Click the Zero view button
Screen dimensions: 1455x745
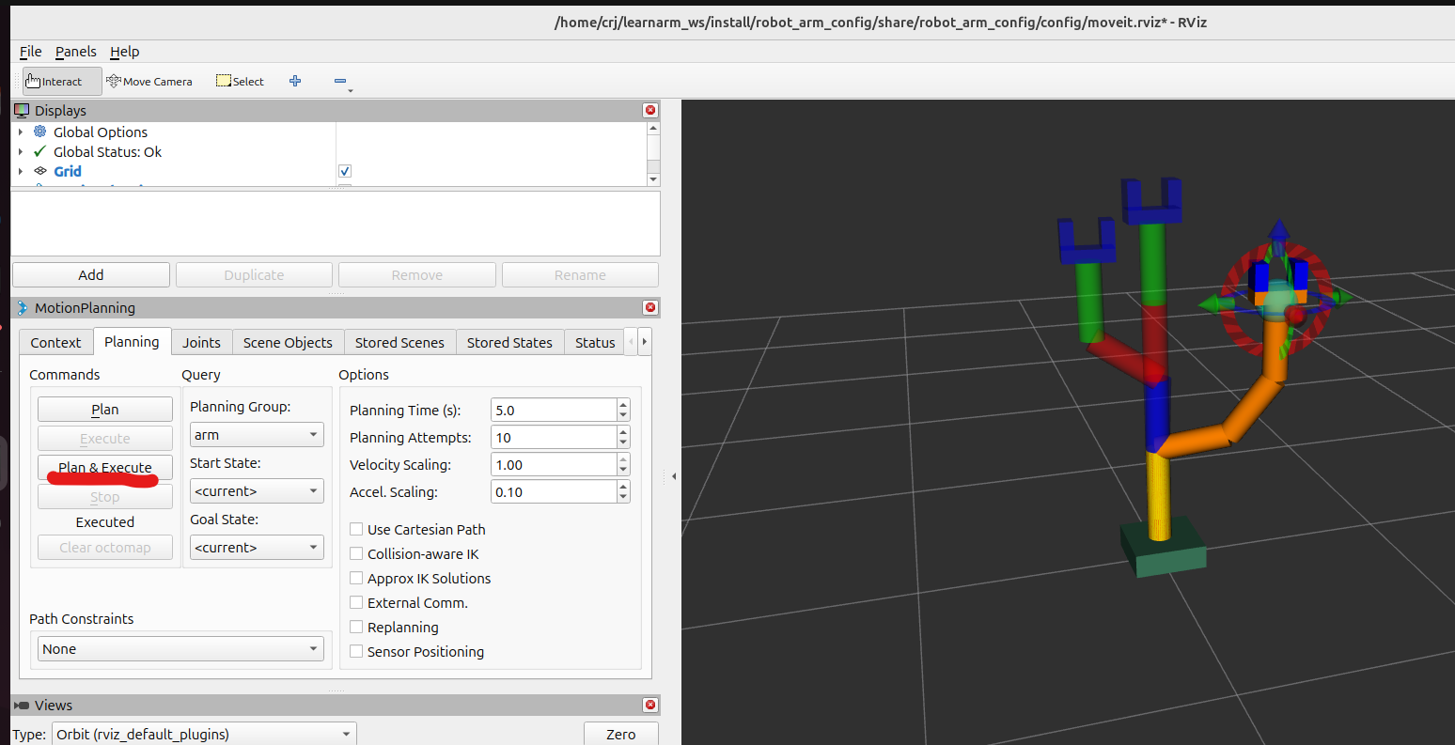[x=620, y=734]
